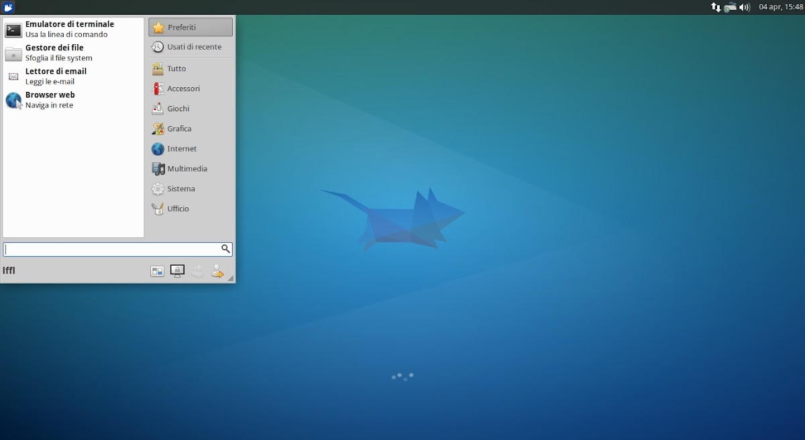Focus the menu search text field
Image resolution: width=805 pixels, height=440 pixels.
click(111, 250)
